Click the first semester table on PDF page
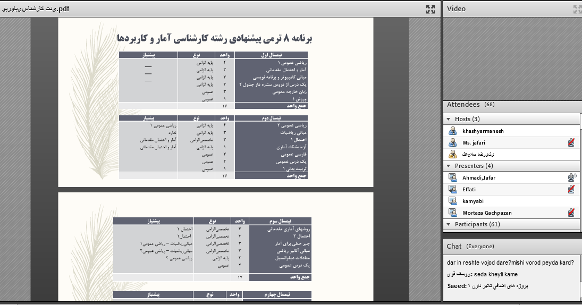This screenshot has width=582, height=305. click(x=213, y=80)
